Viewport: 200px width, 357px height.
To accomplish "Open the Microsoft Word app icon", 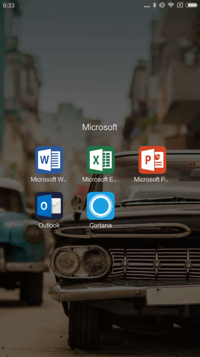I will (49, 160).
